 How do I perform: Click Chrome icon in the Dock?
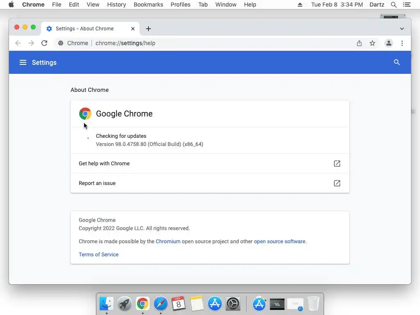[142, 304]
